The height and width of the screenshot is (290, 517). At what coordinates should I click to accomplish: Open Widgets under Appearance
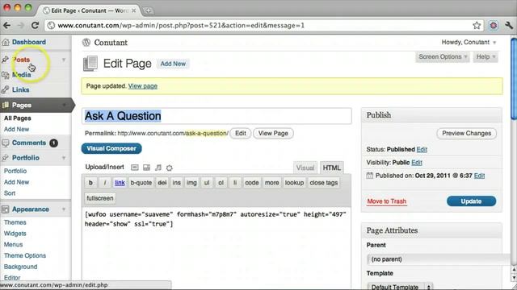(15, 234)
